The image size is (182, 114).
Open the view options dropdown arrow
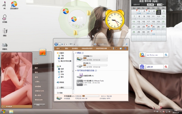coord(117,49)
